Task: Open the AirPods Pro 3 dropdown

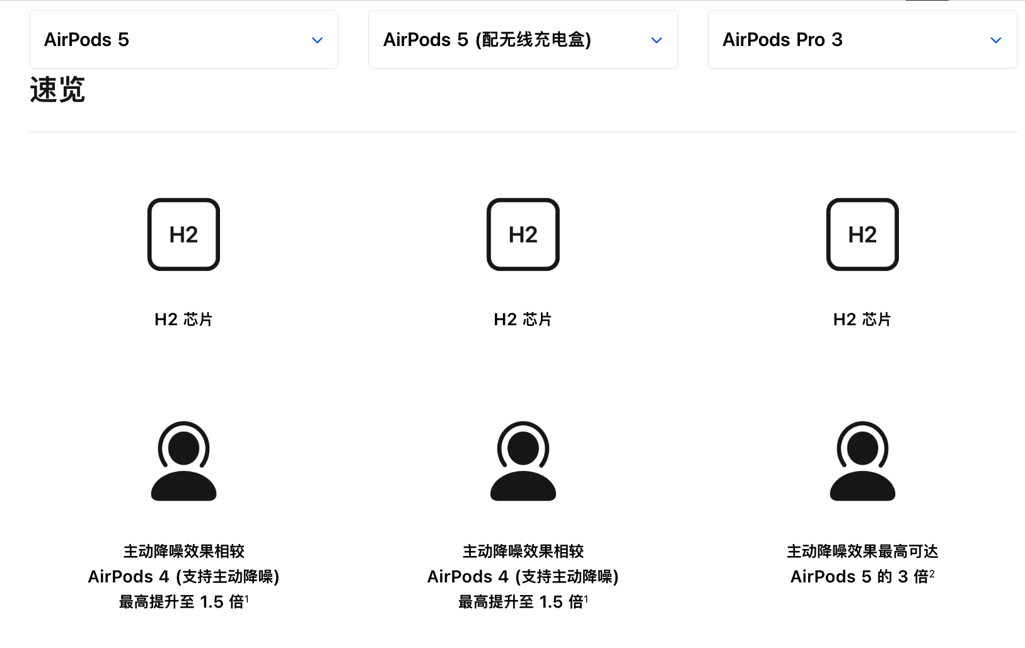Action: [x=862, y=39]
